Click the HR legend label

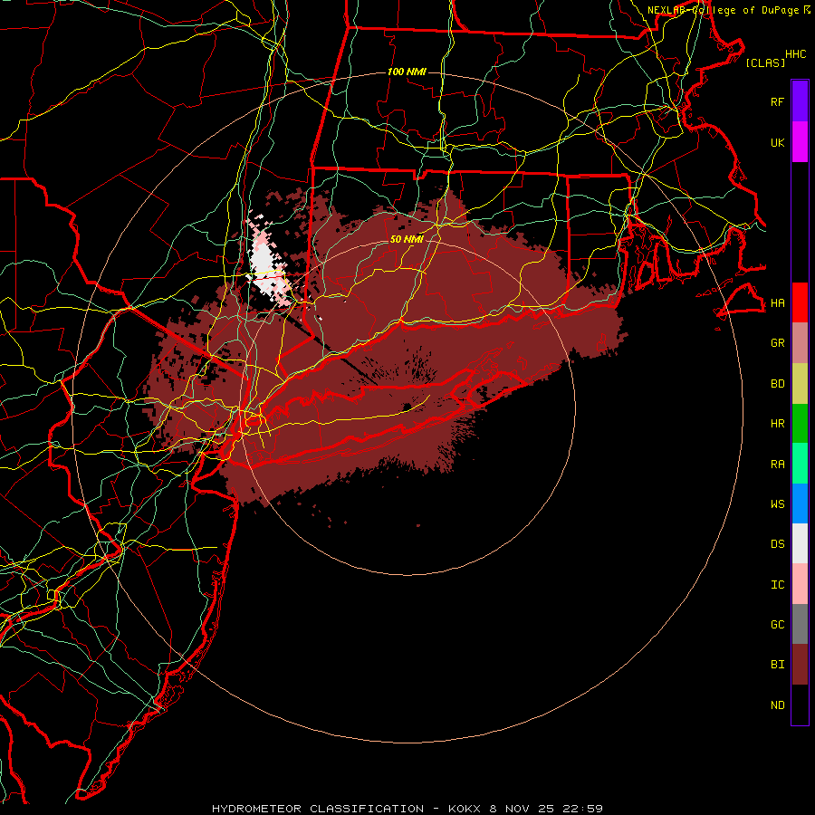point(777,424)
